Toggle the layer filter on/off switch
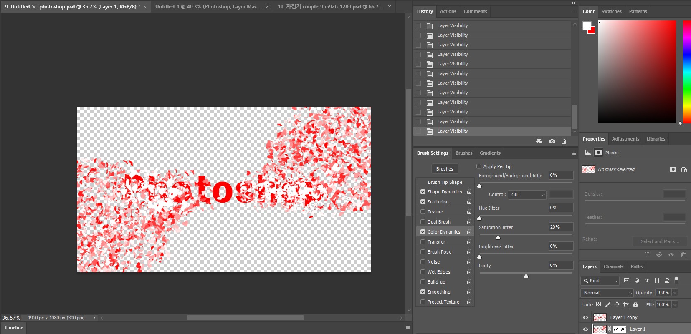Screen dimensions: 691x334 [x=676, y=280]
